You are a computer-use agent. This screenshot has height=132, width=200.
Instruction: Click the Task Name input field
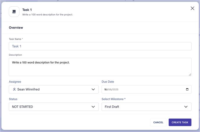point(100,46)
